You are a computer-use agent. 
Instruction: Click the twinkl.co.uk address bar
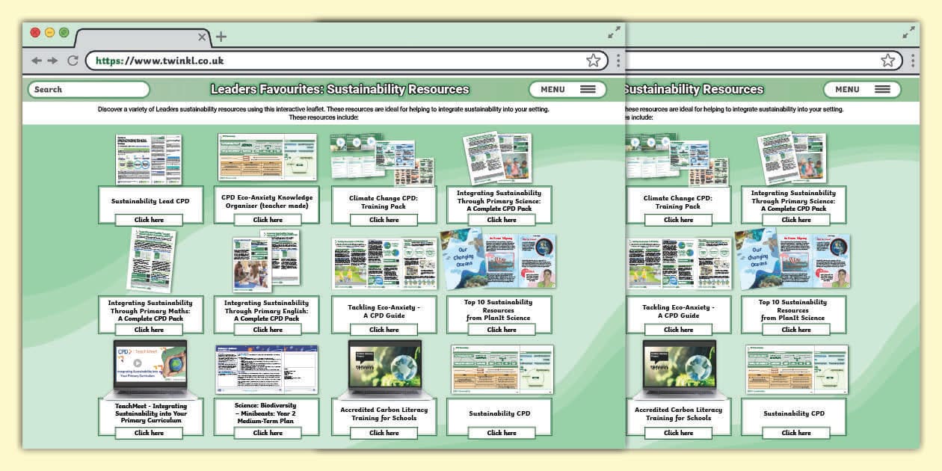click(x=336, y=61)
